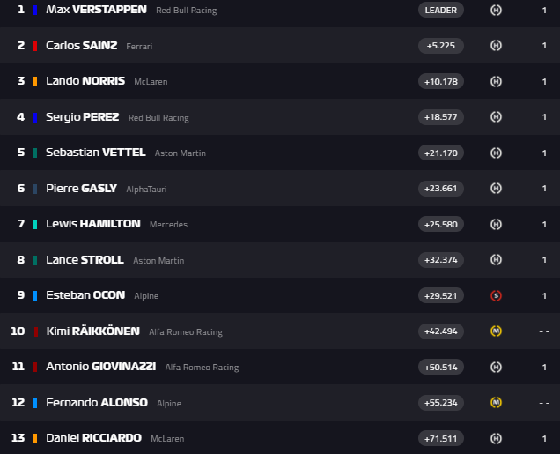The image size is (560, 454).
Task: Click position number 10 for Räikkönen
Action: point(18,331)
